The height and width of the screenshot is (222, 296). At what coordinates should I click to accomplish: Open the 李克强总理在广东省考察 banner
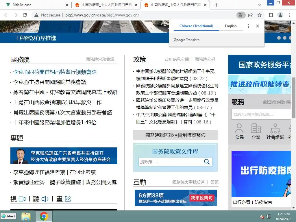click(64, 156)
